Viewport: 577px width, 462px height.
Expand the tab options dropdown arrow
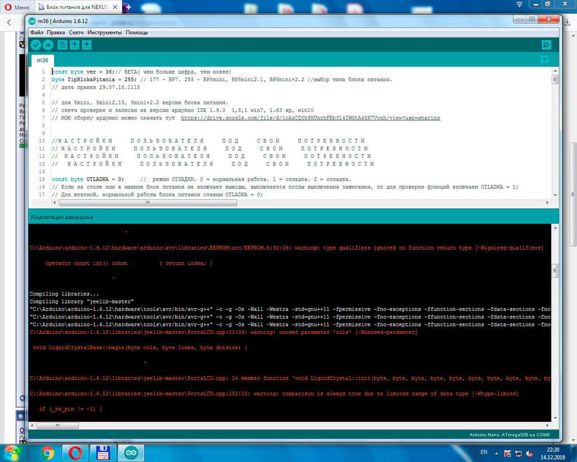[x=544, y=60]
